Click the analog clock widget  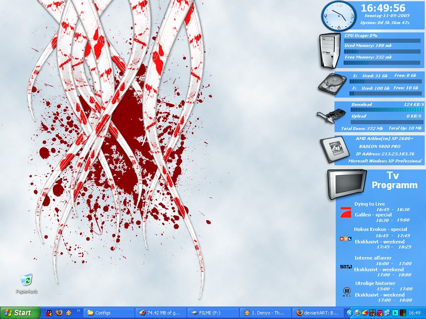tap(339, 16)
